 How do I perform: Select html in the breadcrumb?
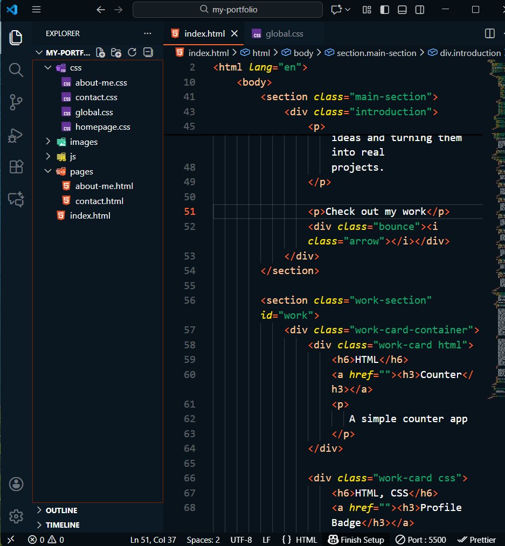[x=261, y=53]
